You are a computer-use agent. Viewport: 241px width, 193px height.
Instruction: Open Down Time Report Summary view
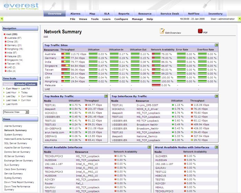(19, 182)
